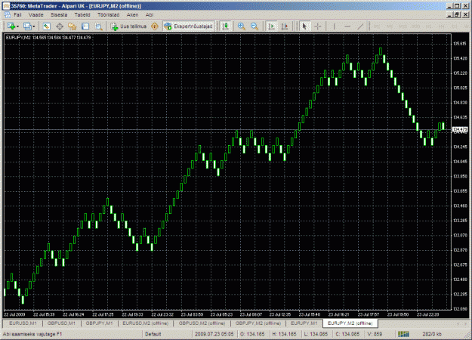This screenshot has width=472, height=340.
Task: Toggle chart shift icon
Action: (285, 26)
